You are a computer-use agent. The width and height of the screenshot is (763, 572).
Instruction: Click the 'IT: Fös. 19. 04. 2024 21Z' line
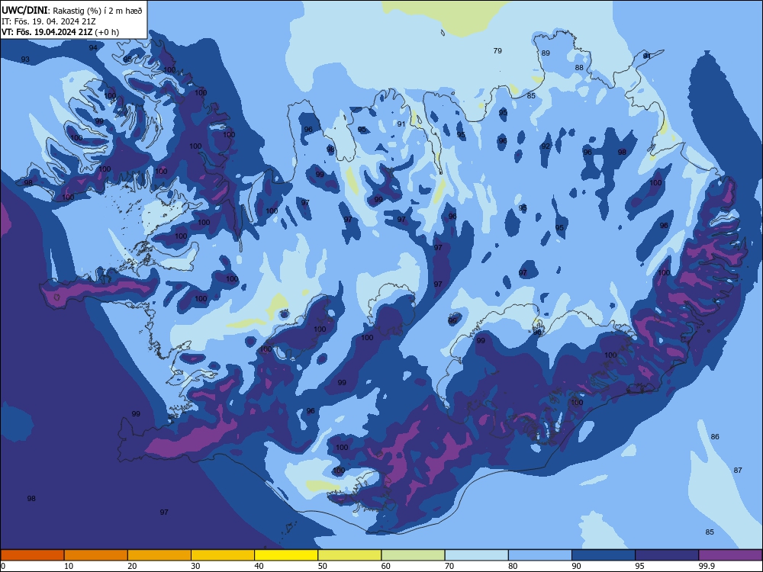[49, 21]
